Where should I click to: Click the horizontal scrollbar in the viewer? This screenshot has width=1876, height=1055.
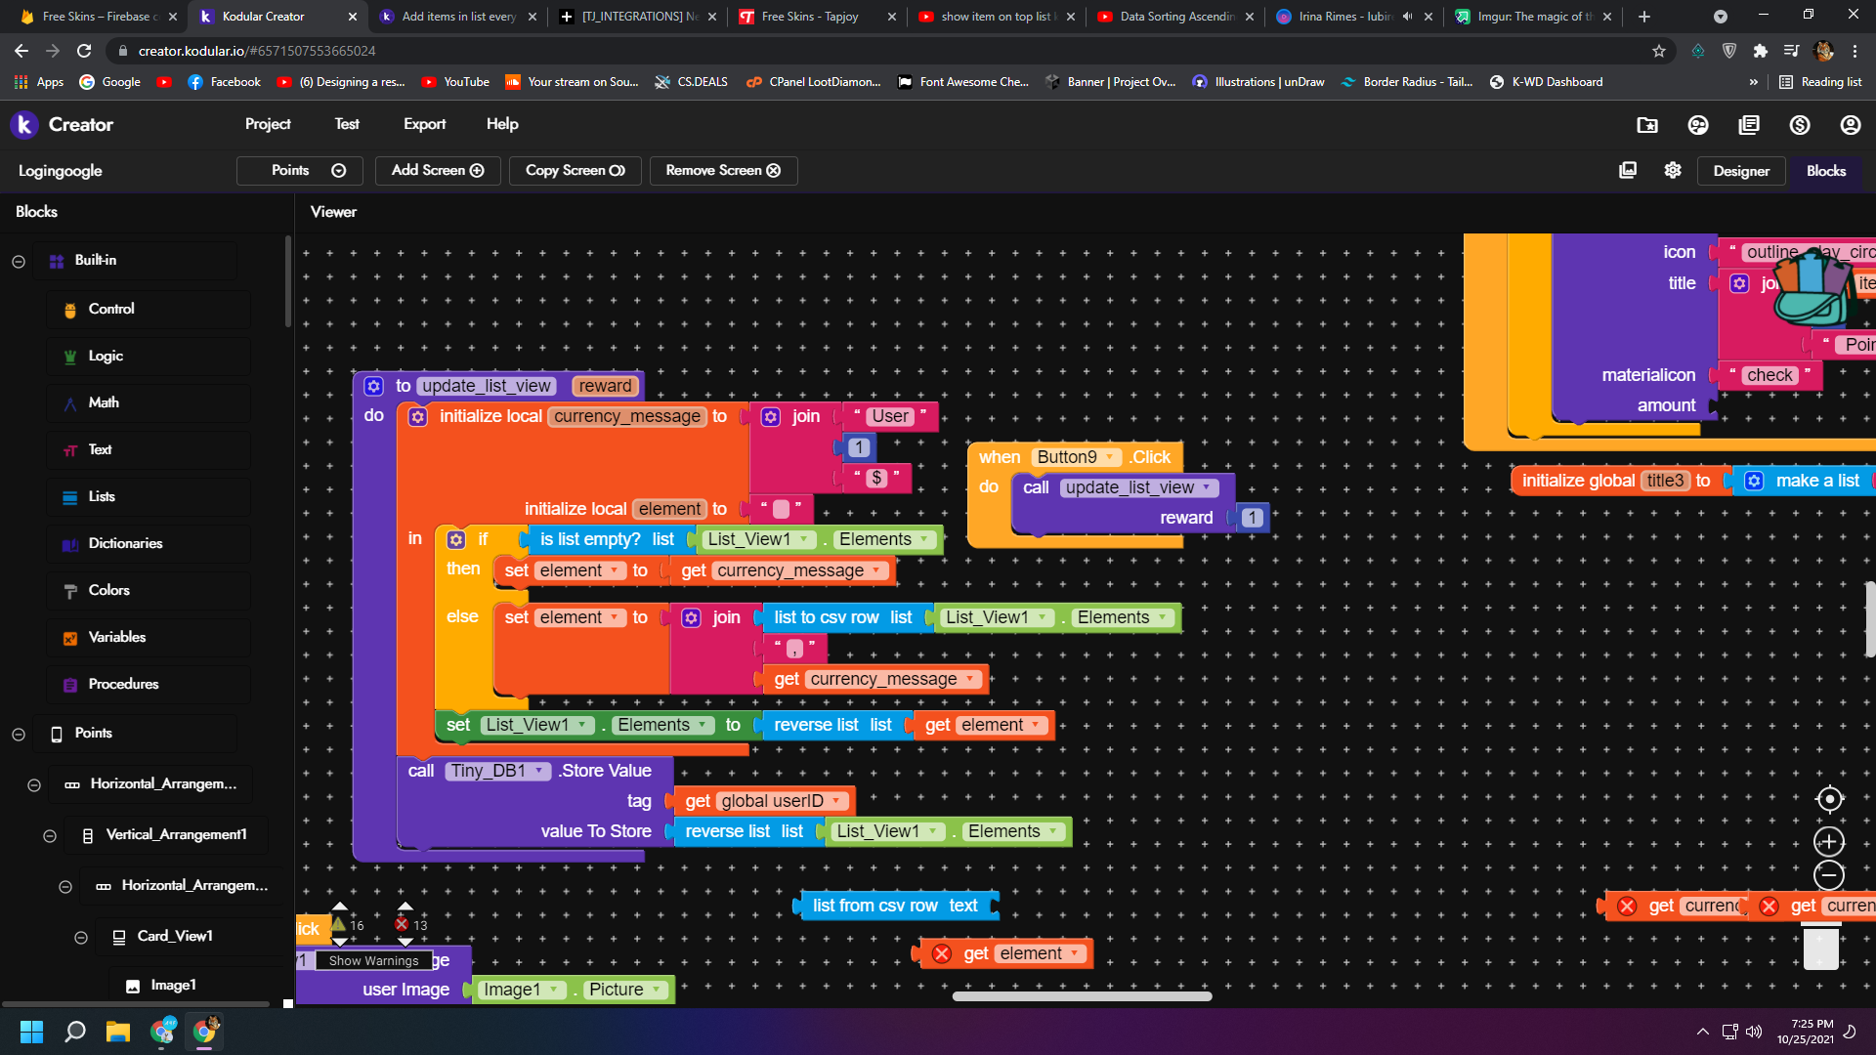1082,996
